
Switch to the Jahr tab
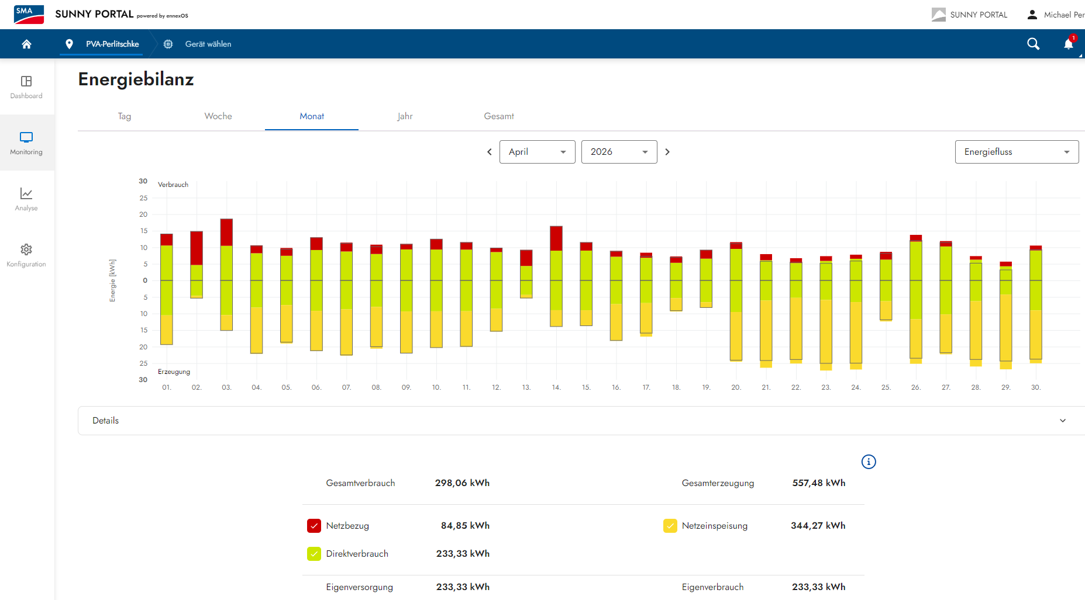(405, 116)
